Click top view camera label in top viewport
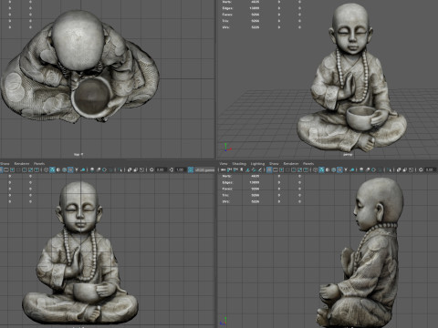Viewport: 438px width, 328px height. (x=78, y=154)
